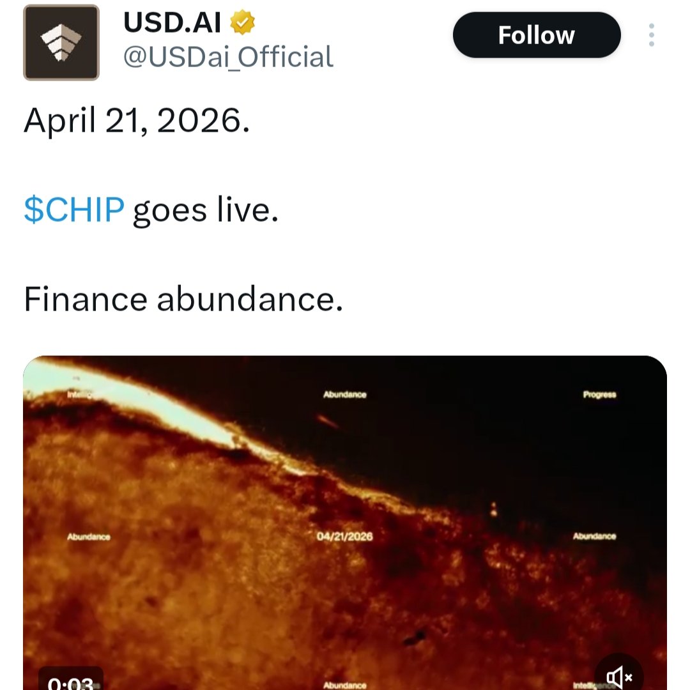
Task: Click the 04/21/2026 date in the video
Action: click(x=344, y=537)
